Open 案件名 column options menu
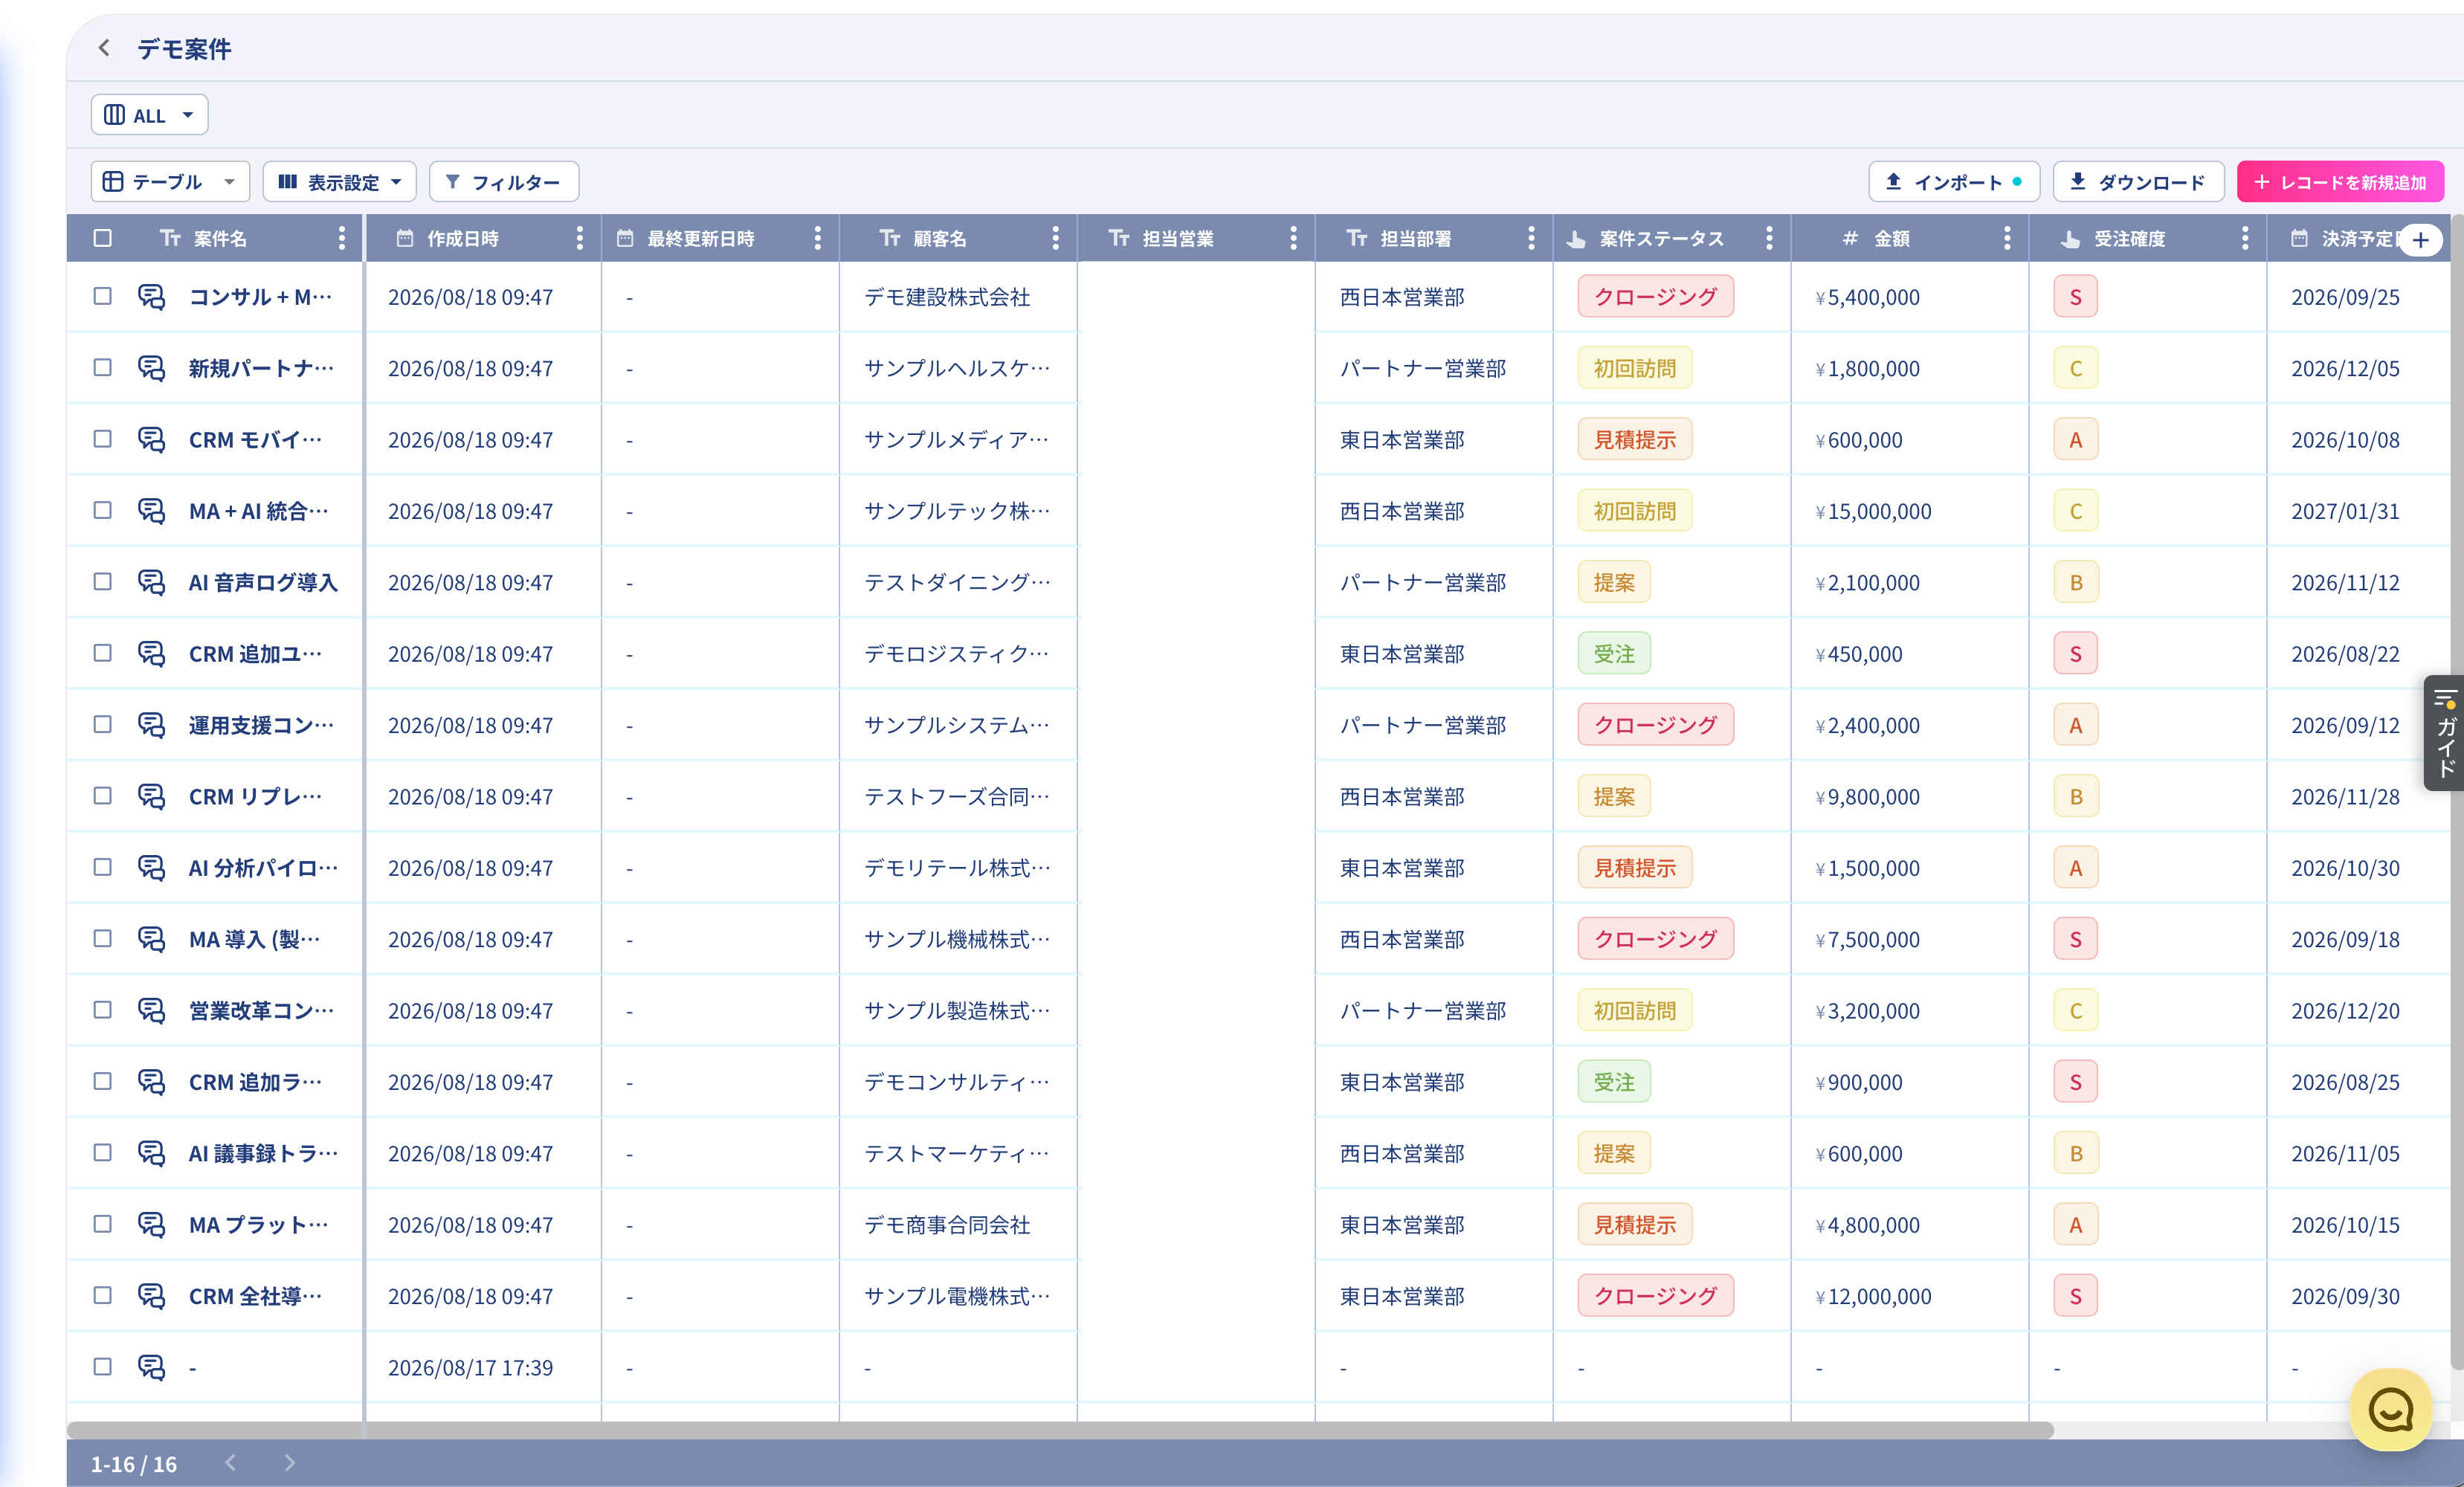Image resolution: width=2464 pixels, height=1487 pixels. click(342, 238)
